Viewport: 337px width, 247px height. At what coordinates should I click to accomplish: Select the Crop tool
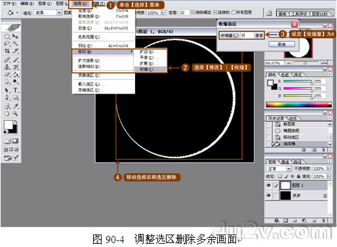pos(7,51)
